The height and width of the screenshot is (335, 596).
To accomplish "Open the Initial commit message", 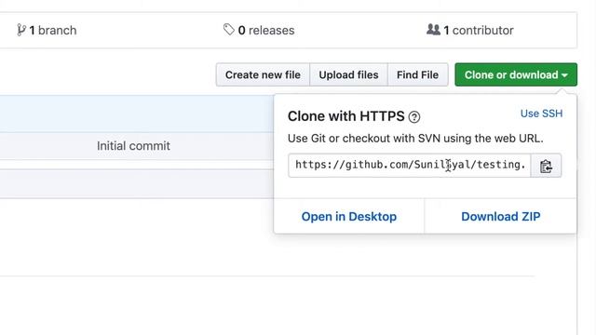I will (x=133, y=146).
